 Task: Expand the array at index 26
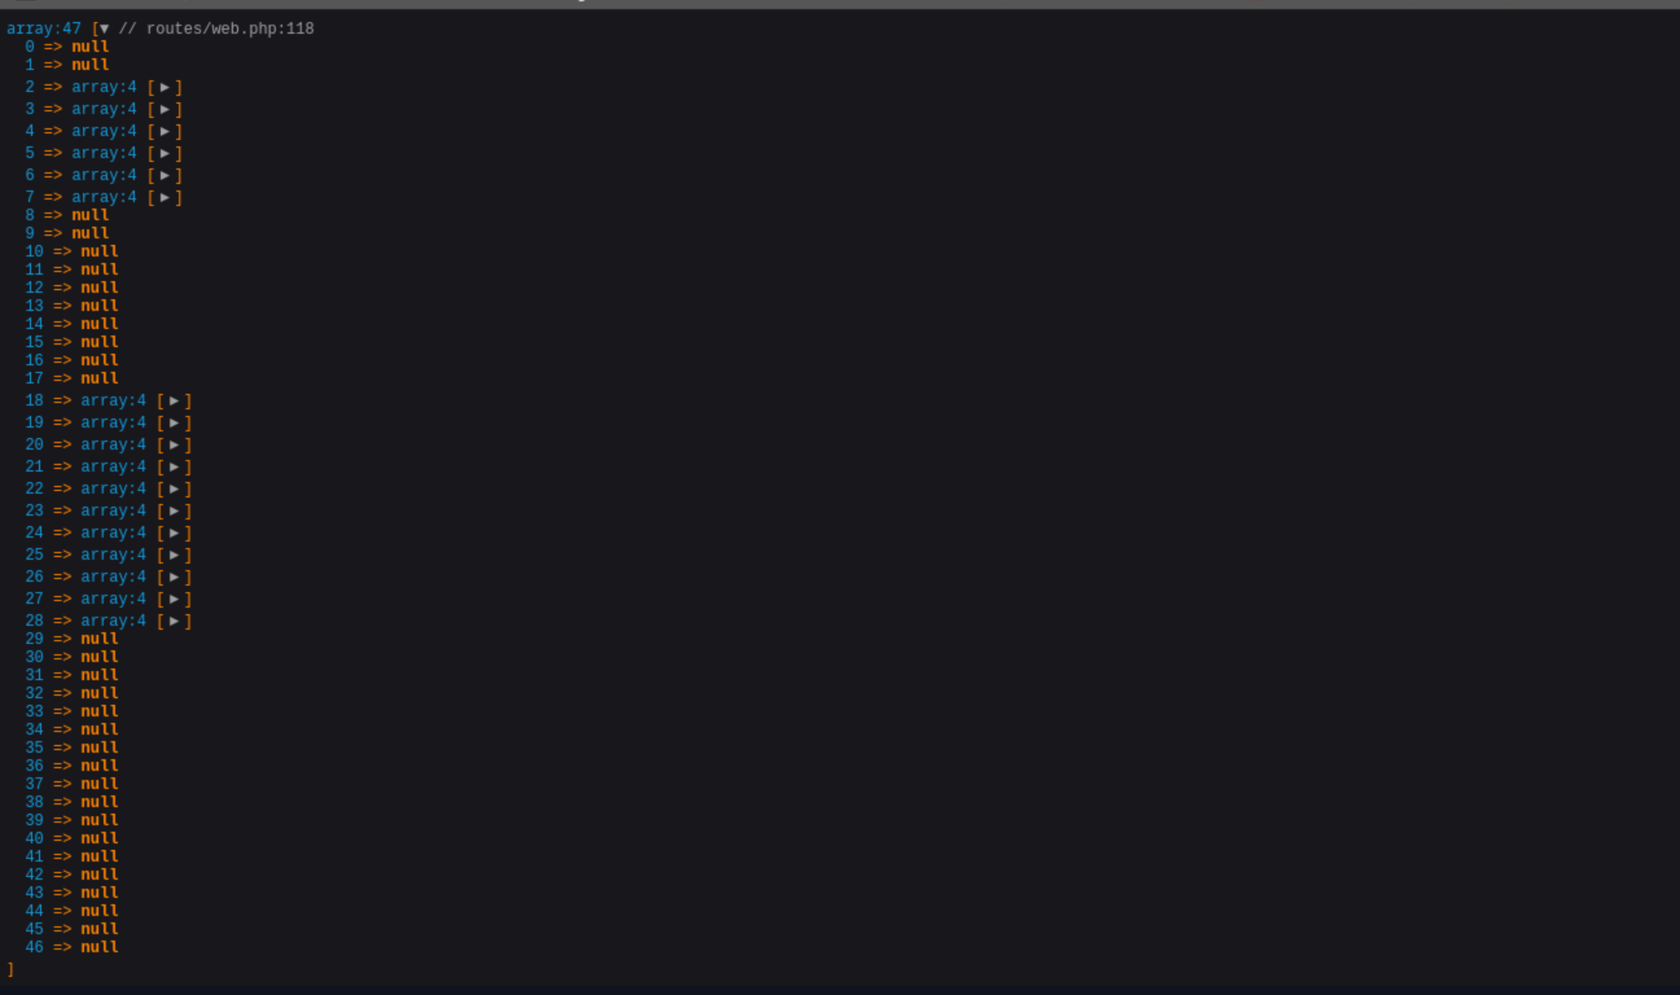(x=174, y=578)
